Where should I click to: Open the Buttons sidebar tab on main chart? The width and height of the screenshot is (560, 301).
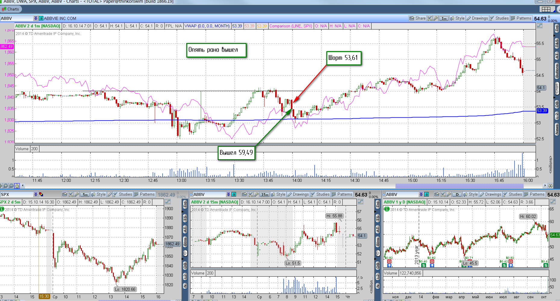tap(557, 71)
